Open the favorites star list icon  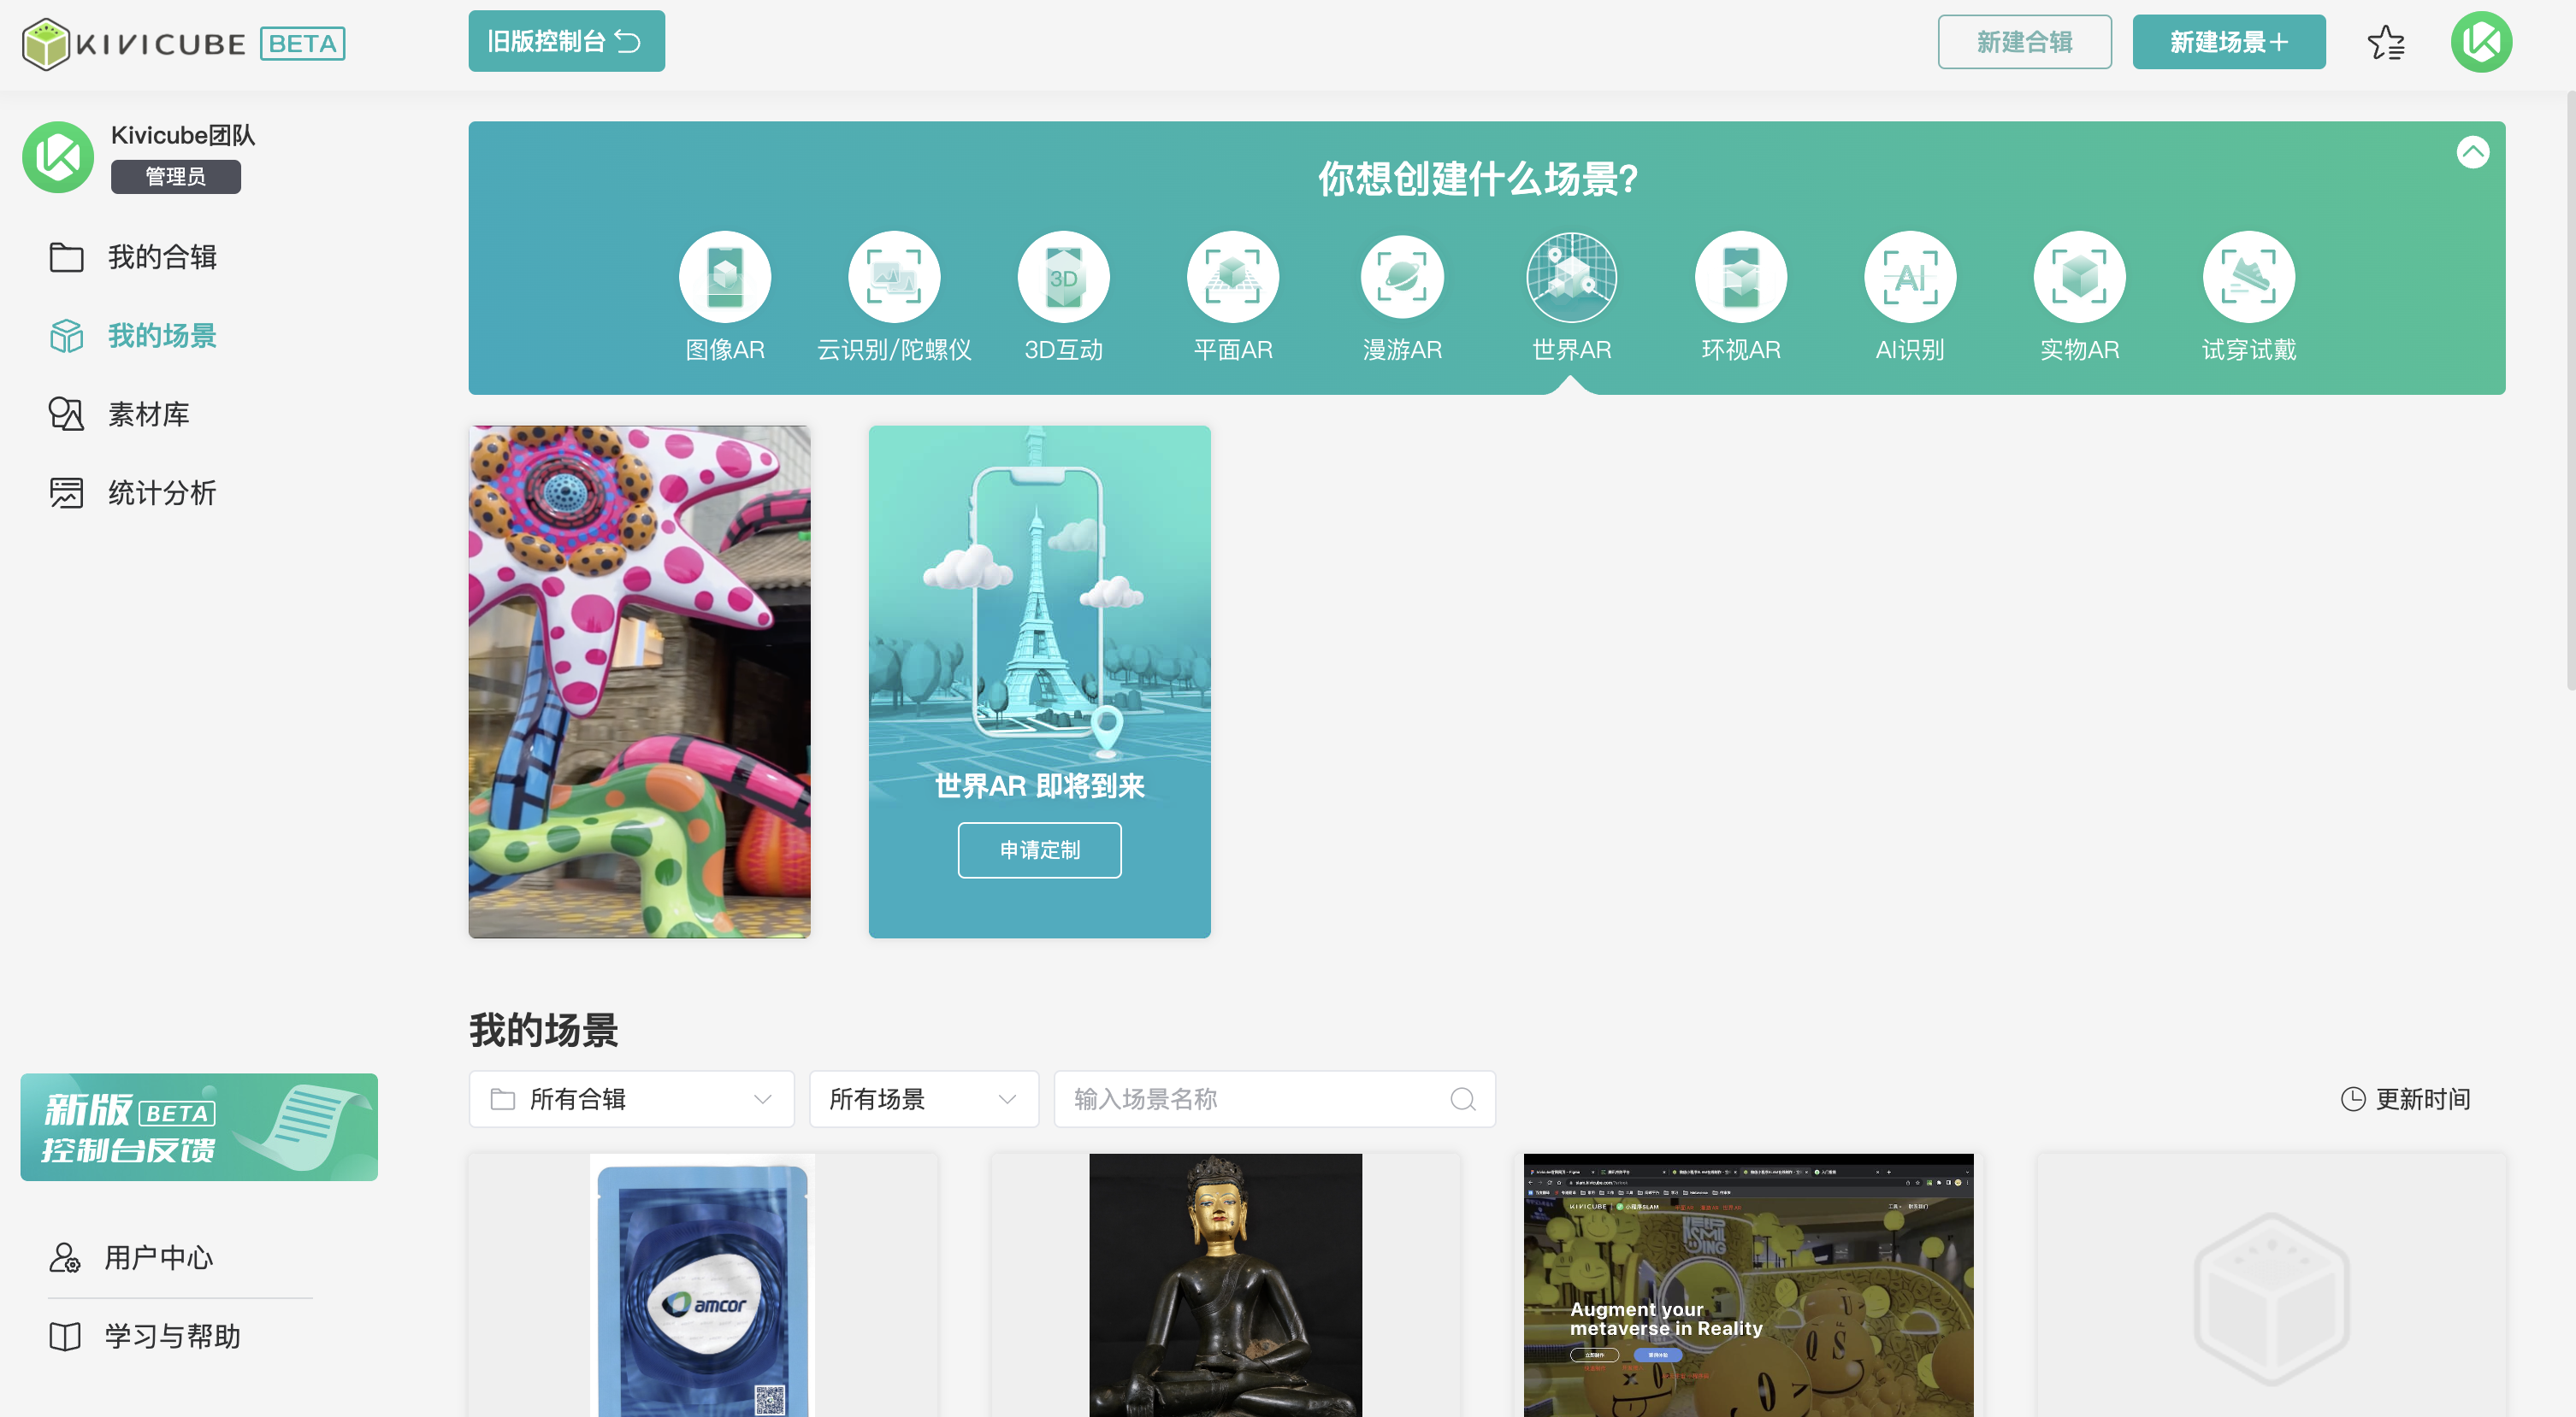pos(2386,43)
